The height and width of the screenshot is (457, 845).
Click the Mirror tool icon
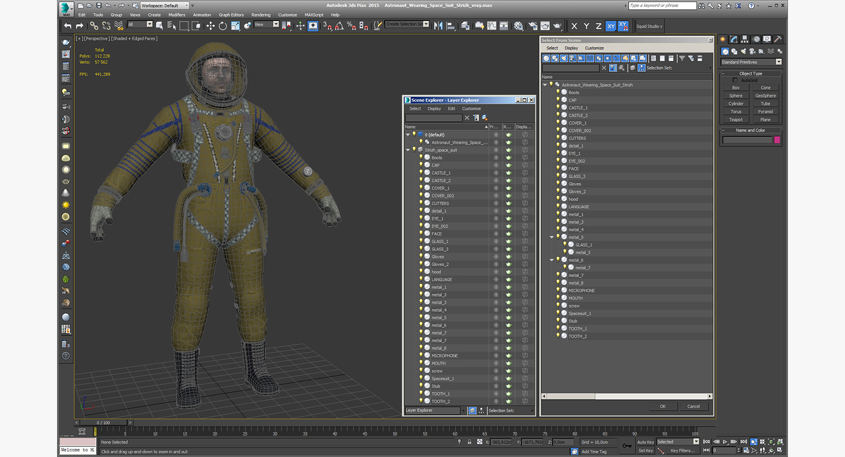pos(438,26)
